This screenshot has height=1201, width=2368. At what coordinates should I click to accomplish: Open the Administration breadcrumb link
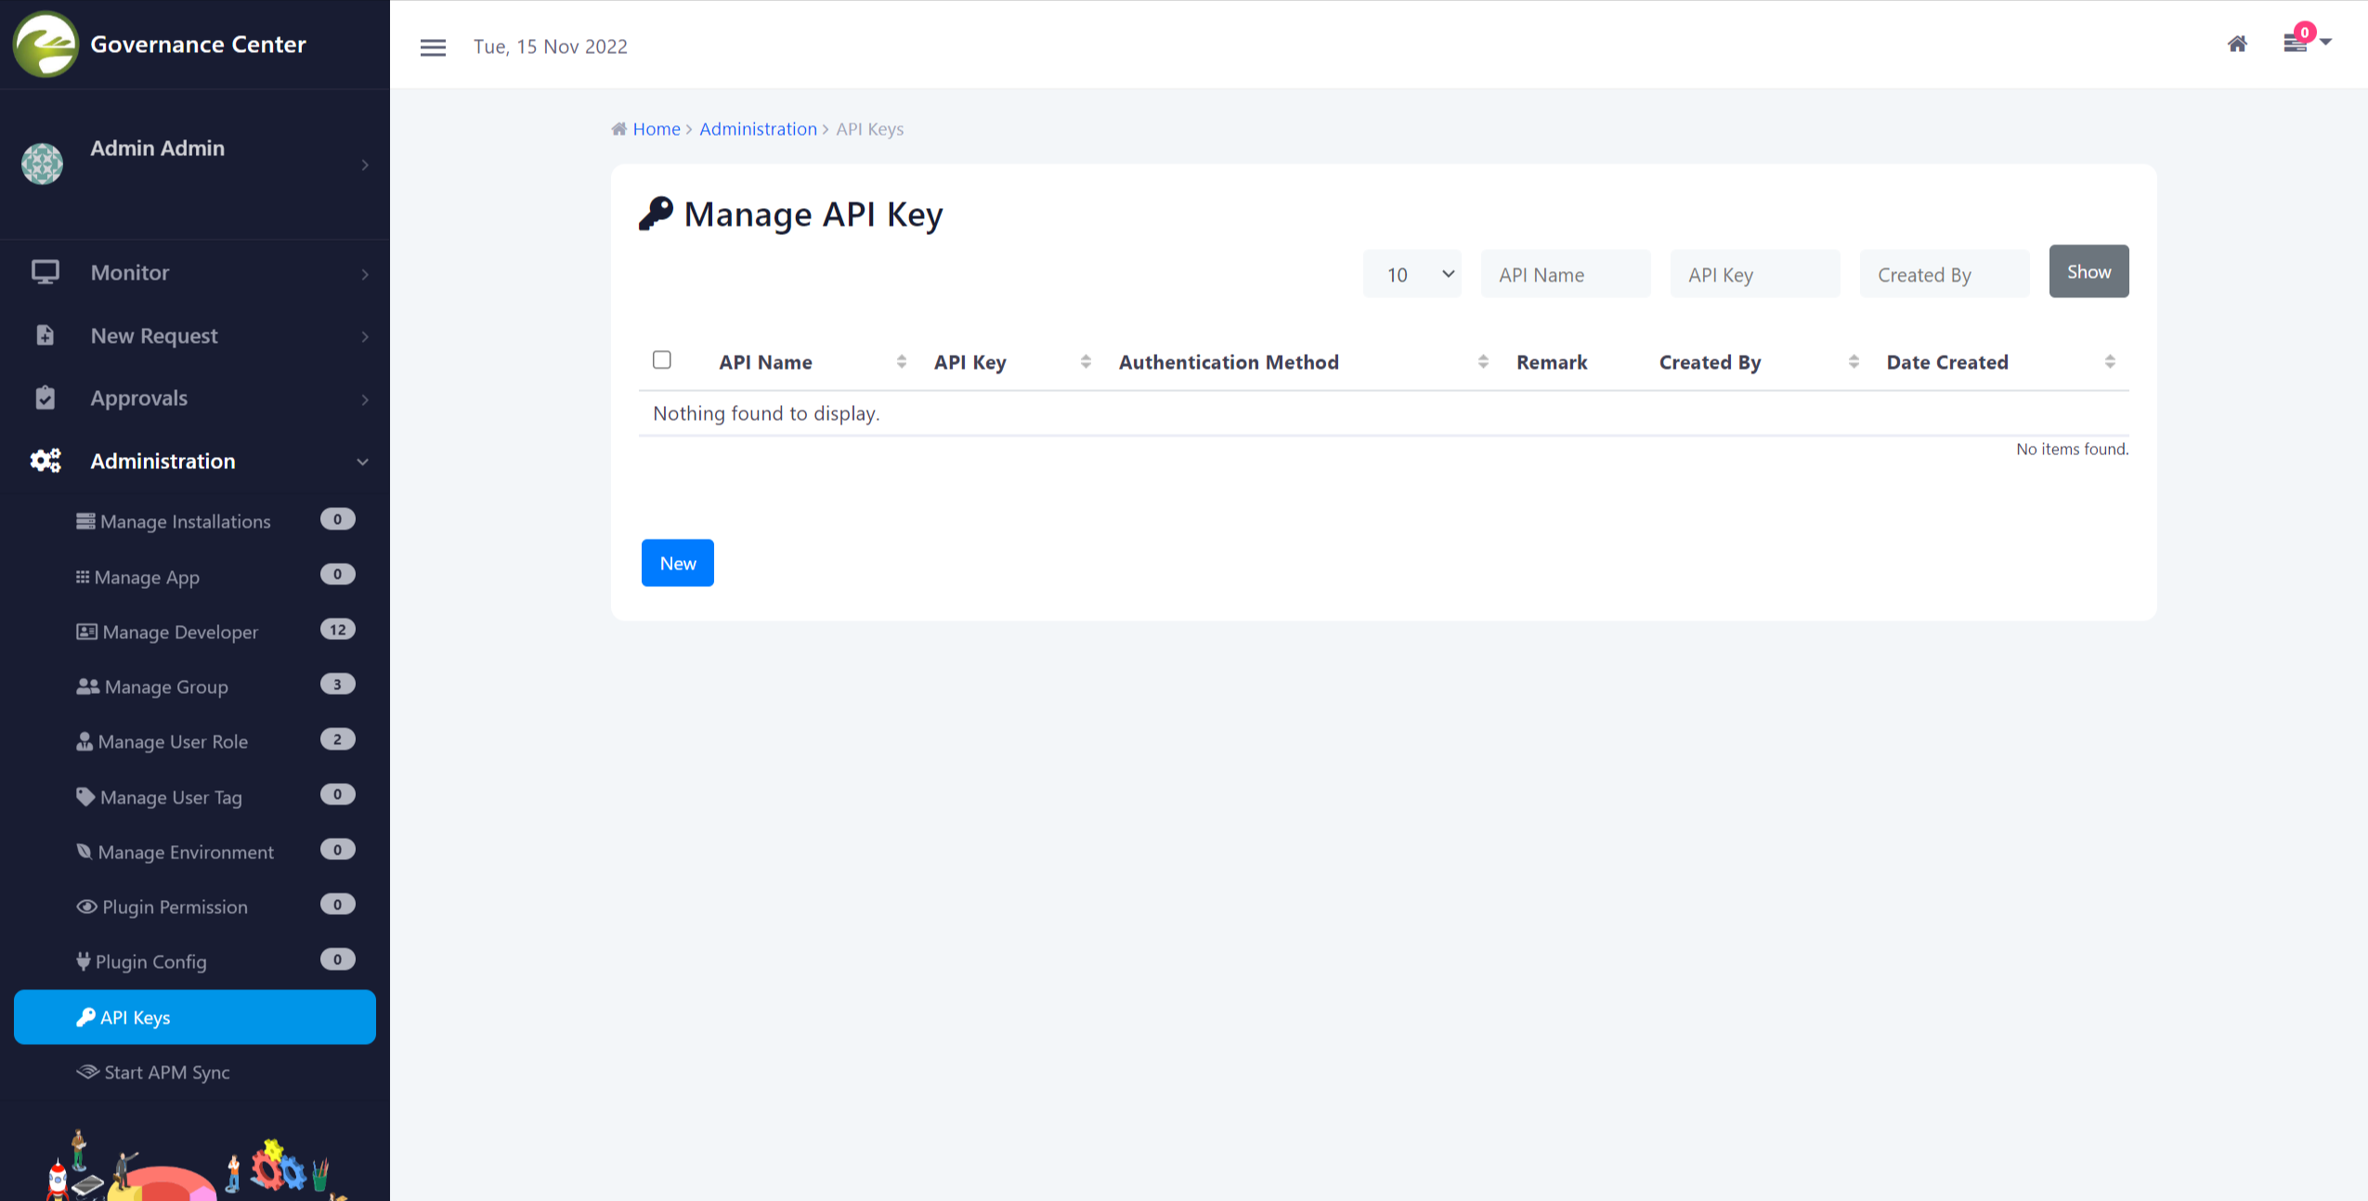coord(758,129)
